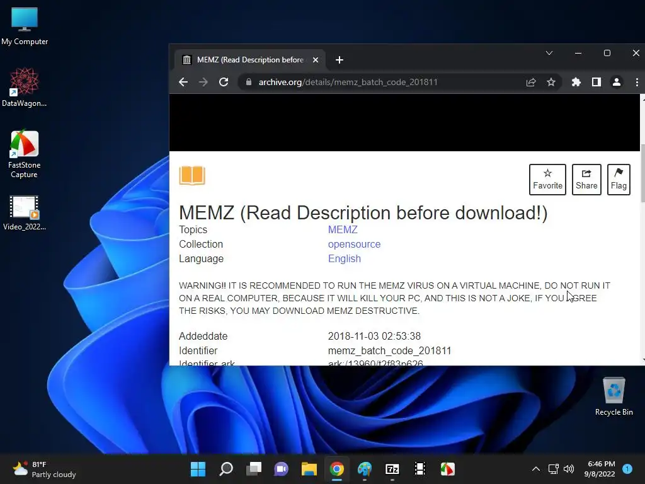Open the opensource collection link

point(354,244)
